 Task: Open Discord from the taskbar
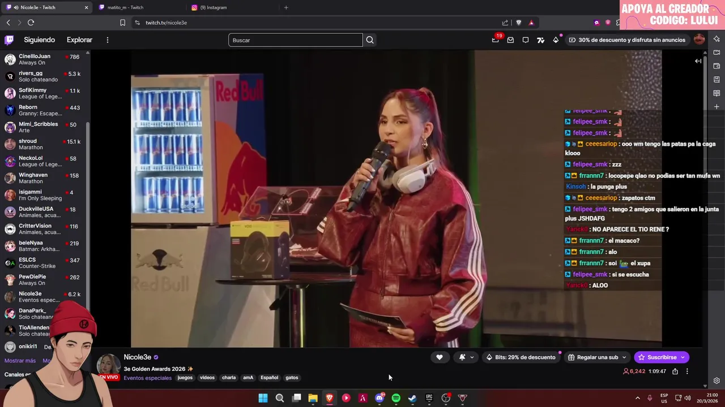(379, 398)
